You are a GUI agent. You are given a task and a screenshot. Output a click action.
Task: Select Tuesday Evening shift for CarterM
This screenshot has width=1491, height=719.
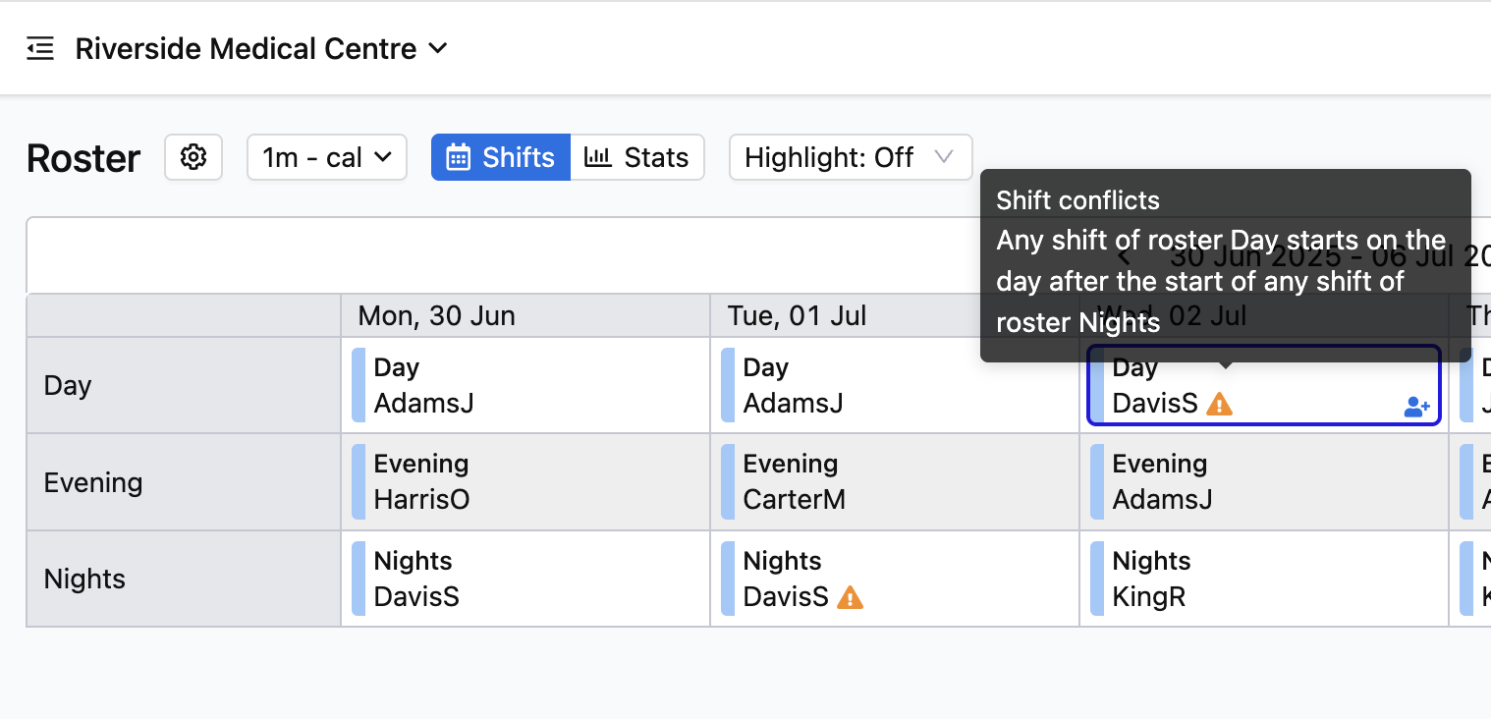(895, 481)
